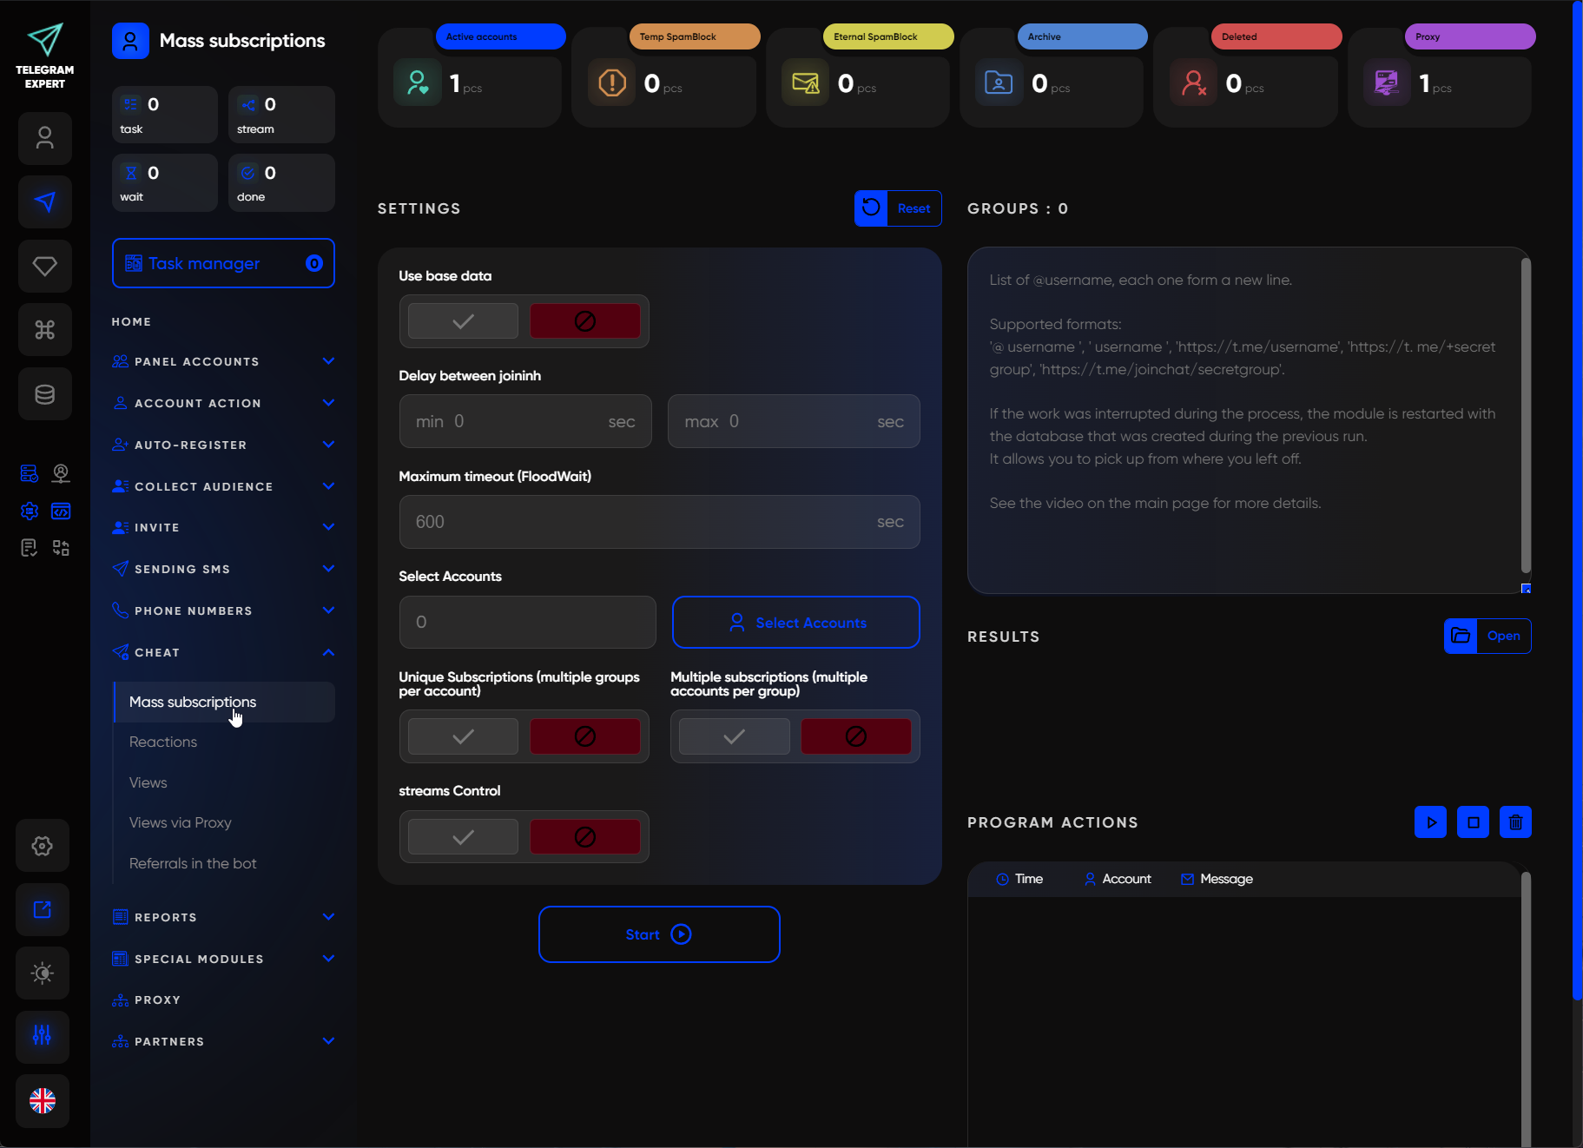Open the database icon in left sidebar
Viewport: 1583px width, 1148px height.
click(x=44, y=394)
